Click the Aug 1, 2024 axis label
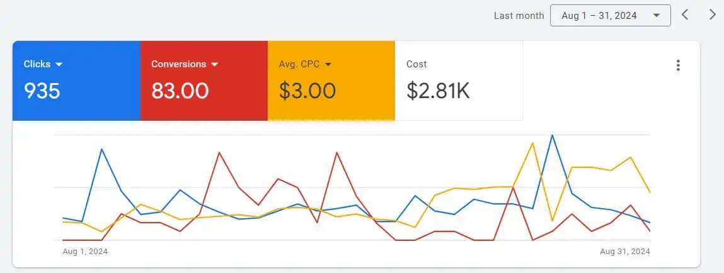This screenshot has width=724, height=273. point(85,252)
